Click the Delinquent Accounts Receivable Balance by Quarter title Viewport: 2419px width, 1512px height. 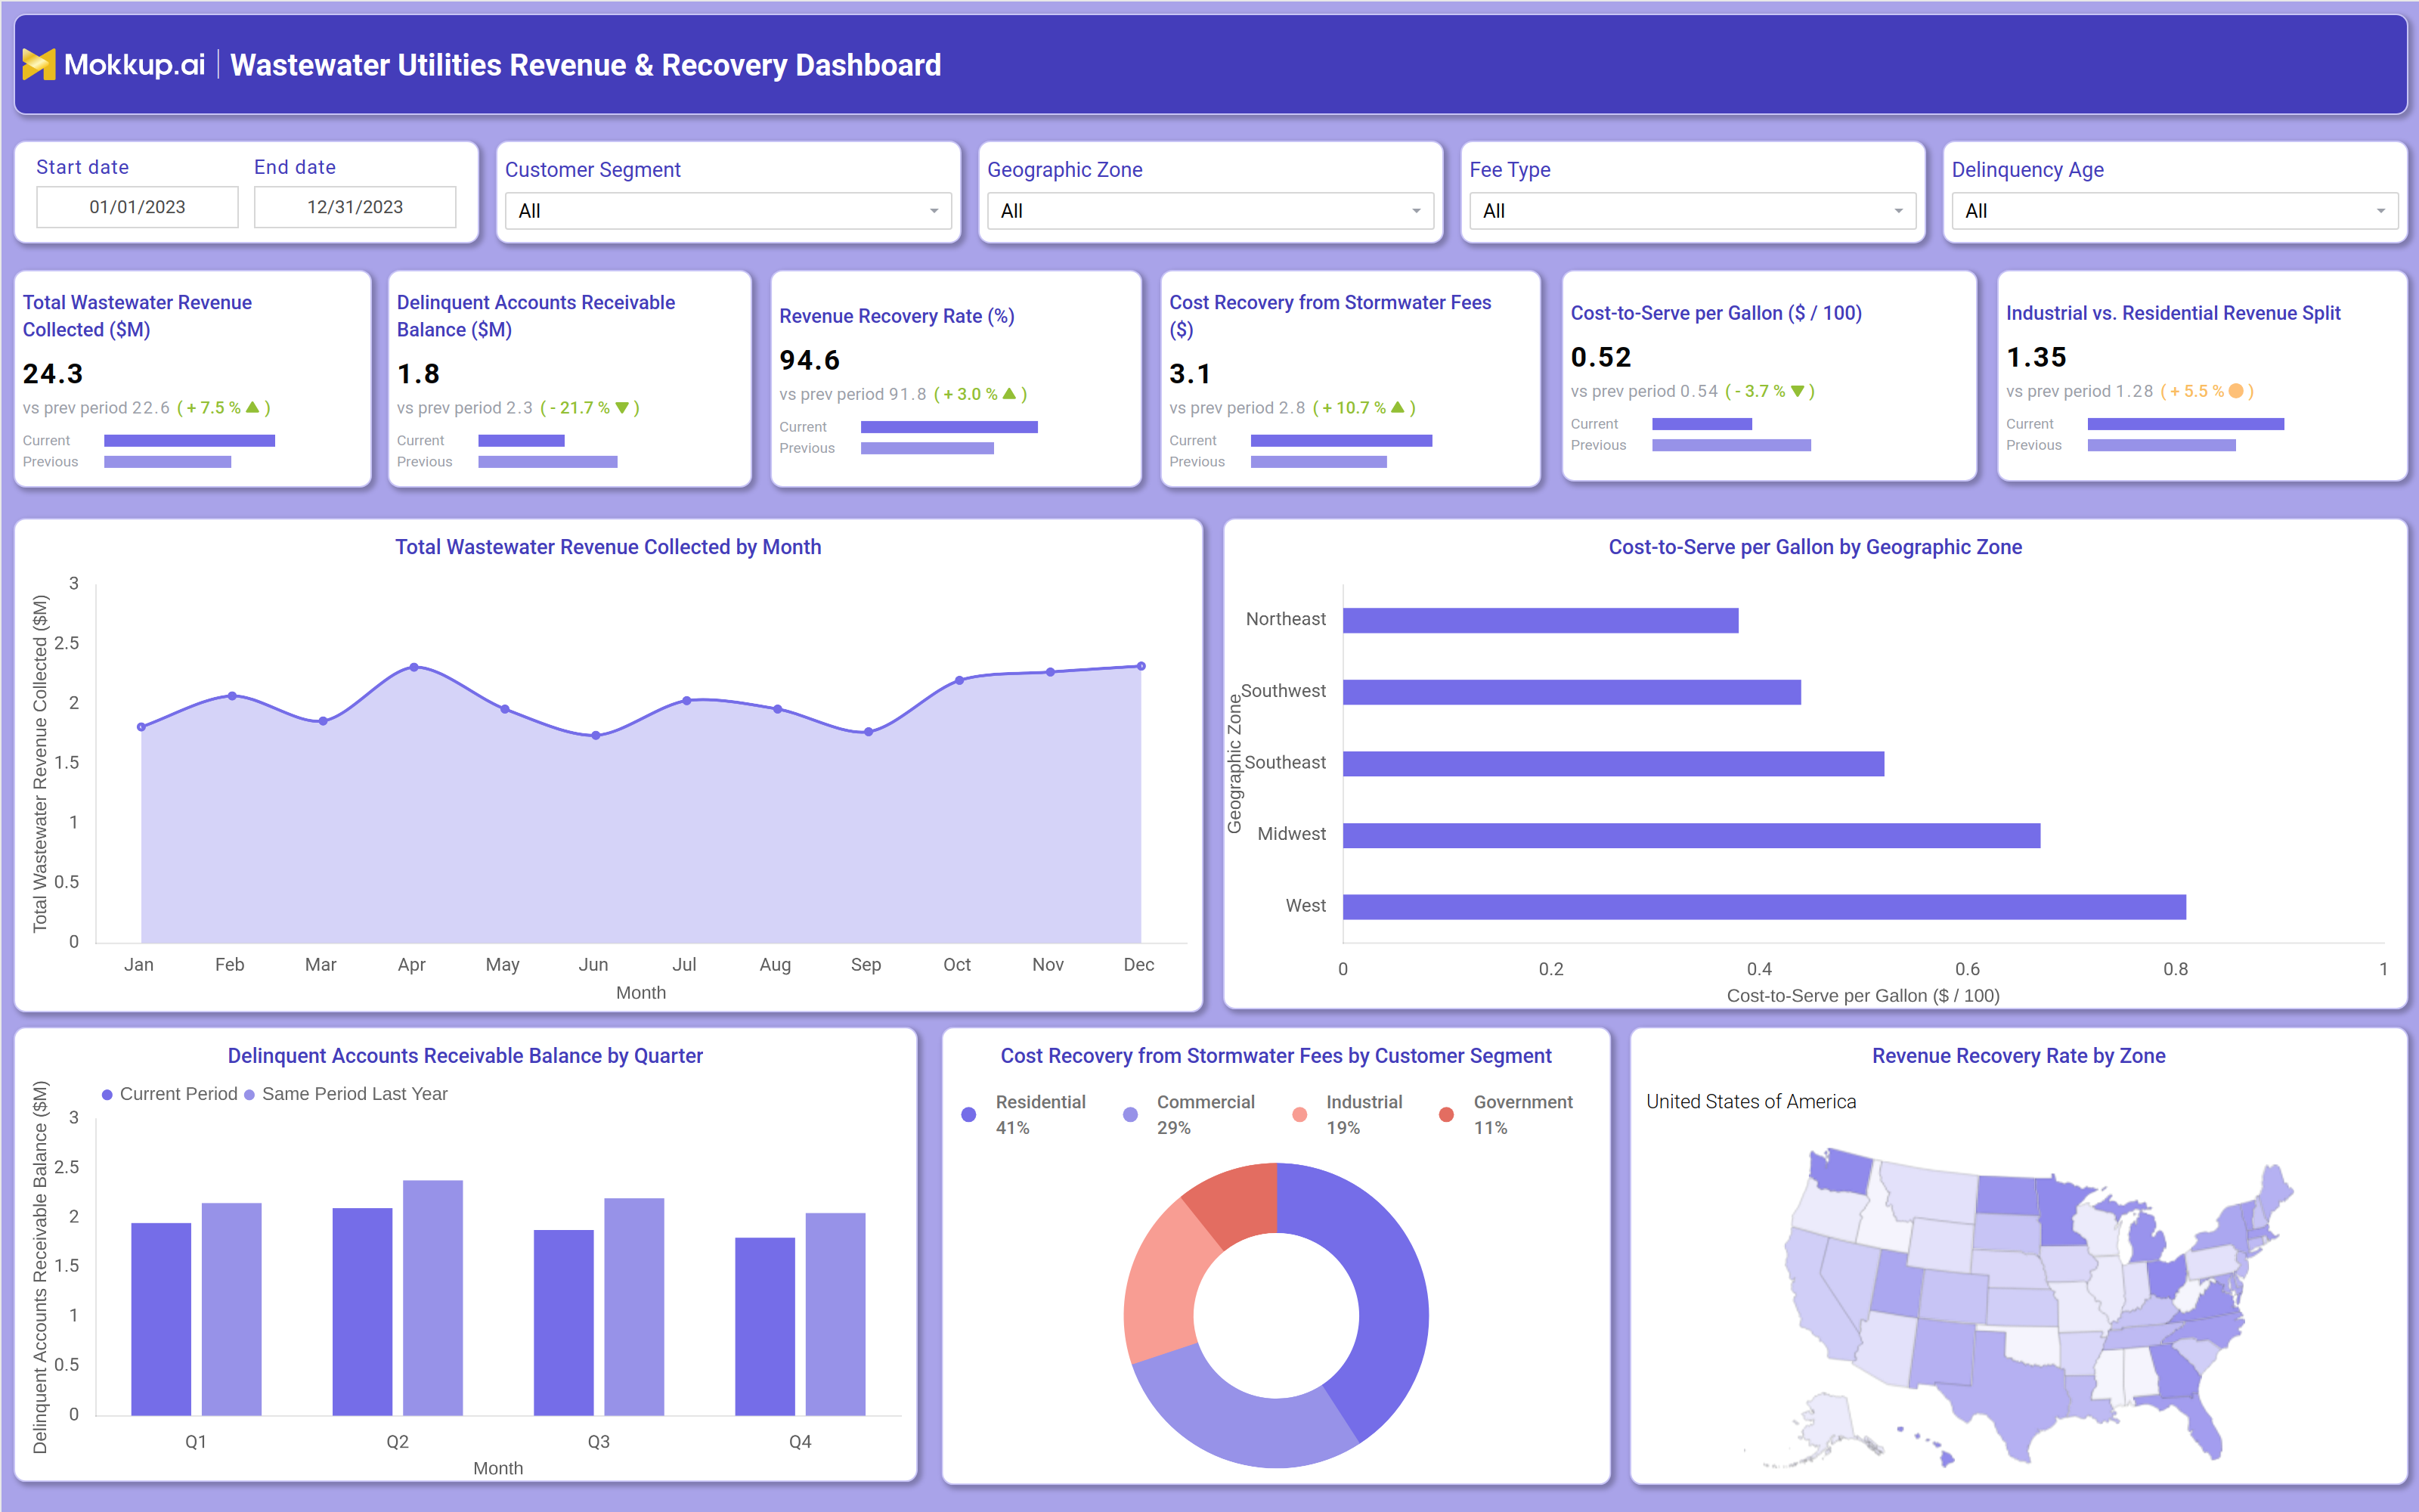[465, 1056]
